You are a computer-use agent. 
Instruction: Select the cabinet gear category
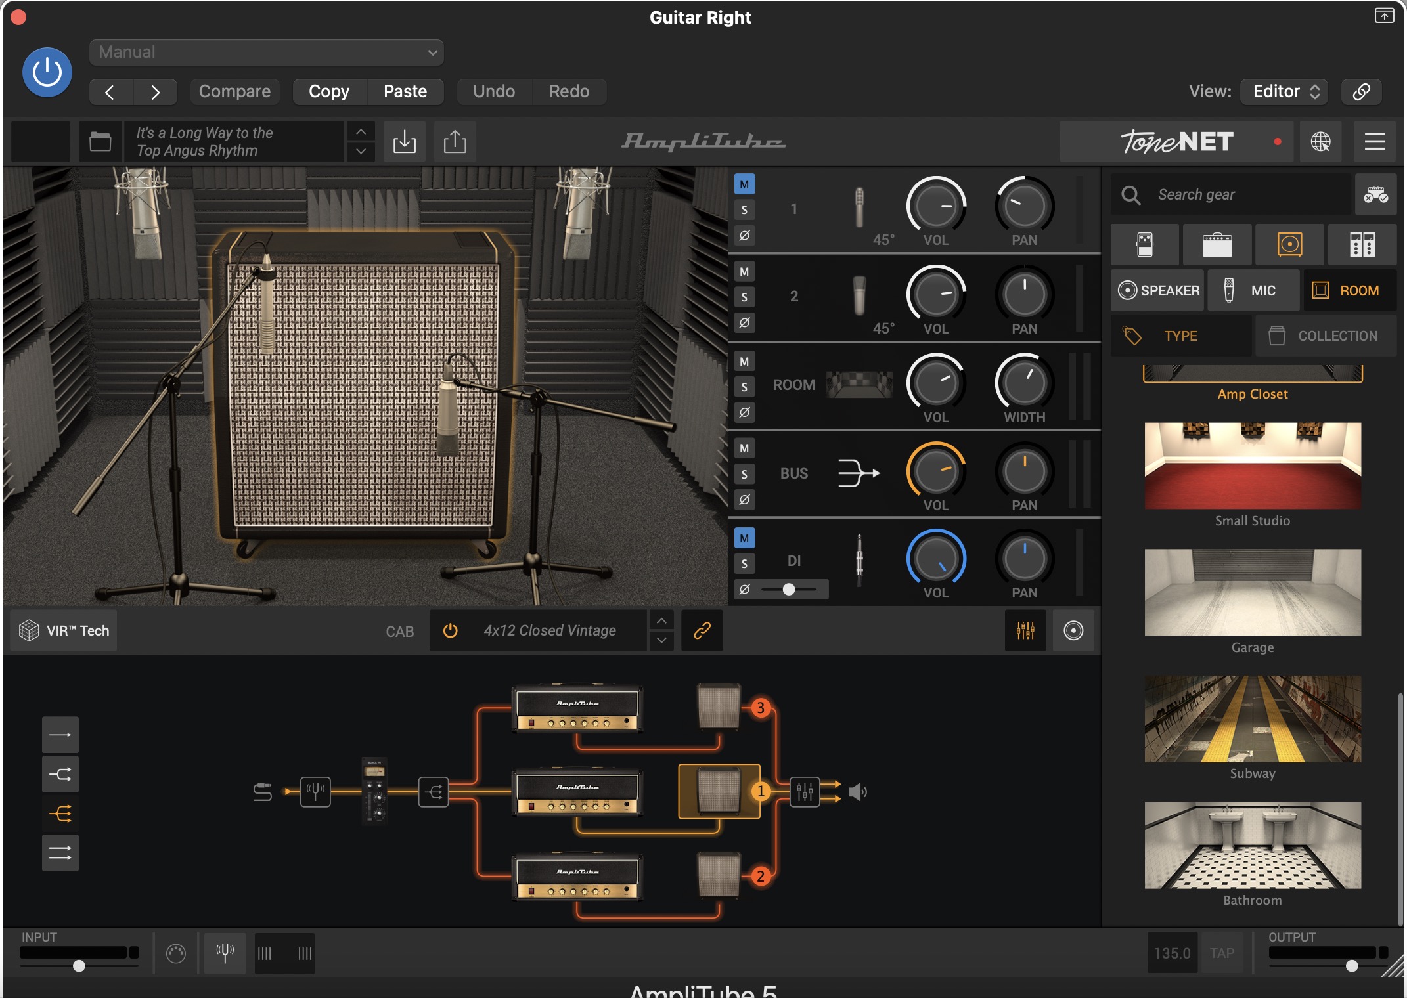[1289, 244]
